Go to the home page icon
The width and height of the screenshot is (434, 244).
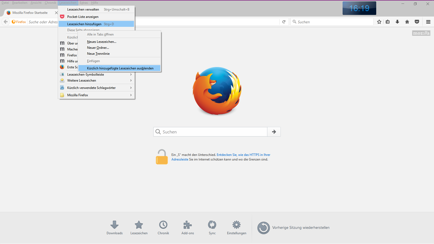click(407, 22)
